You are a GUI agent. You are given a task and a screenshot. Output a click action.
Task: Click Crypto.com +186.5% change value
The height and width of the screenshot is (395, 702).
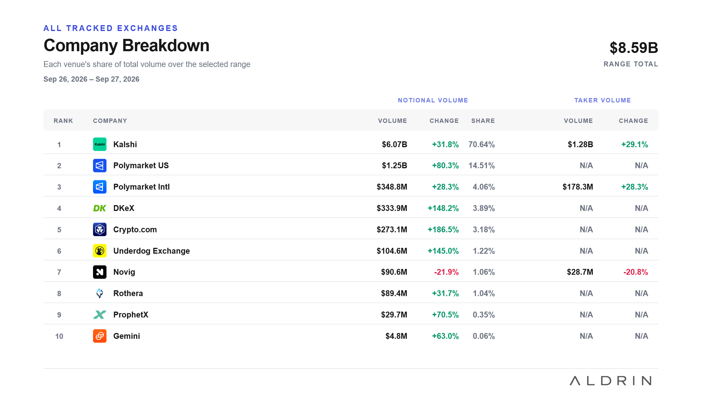(x=443, y=230)
